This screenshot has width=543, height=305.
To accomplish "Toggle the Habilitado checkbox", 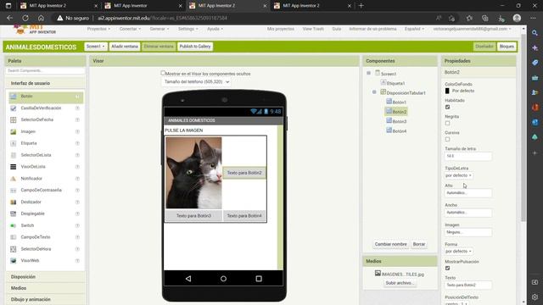I will pos(447,108).
